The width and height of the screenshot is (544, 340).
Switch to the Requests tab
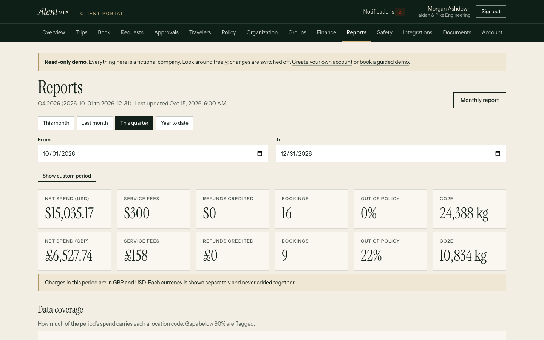(132, 32)
